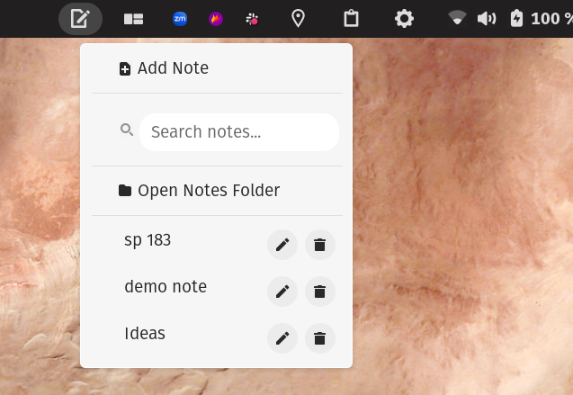Focus the Search notes field

239,132
